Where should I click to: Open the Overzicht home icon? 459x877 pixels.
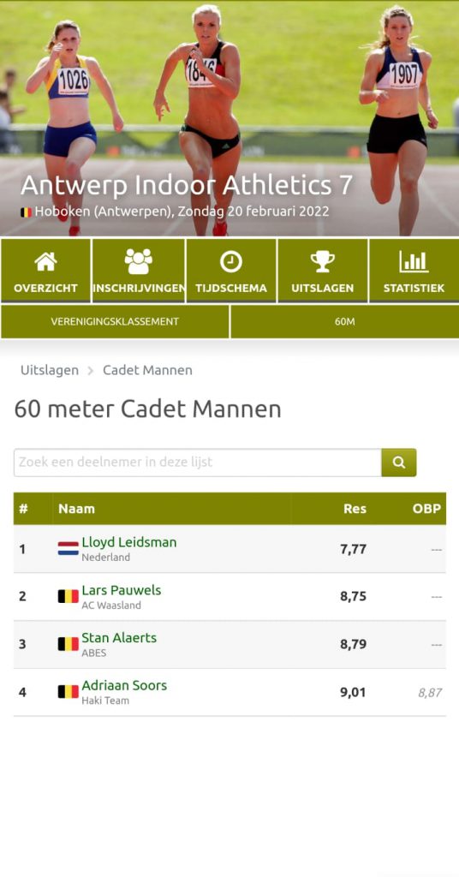tap(45, 261)
